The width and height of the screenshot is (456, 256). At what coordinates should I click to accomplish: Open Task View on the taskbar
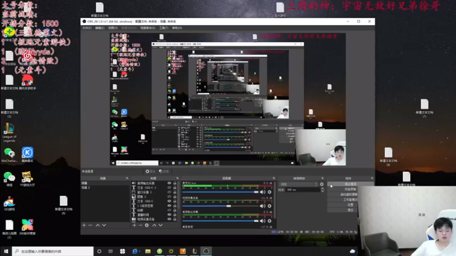(111, 251)
